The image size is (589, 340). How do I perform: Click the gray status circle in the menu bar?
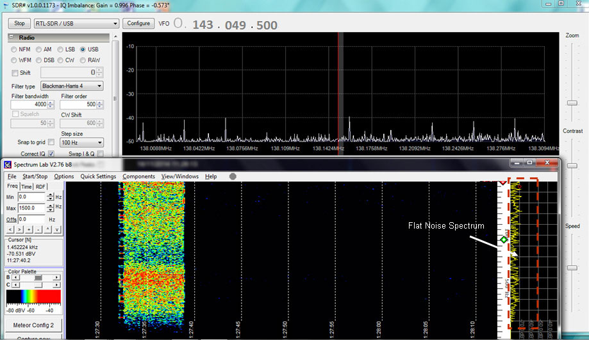233,177
